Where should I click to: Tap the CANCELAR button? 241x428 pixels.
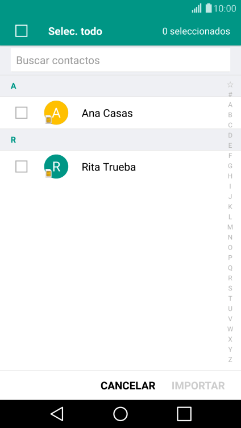coord(128,386)
